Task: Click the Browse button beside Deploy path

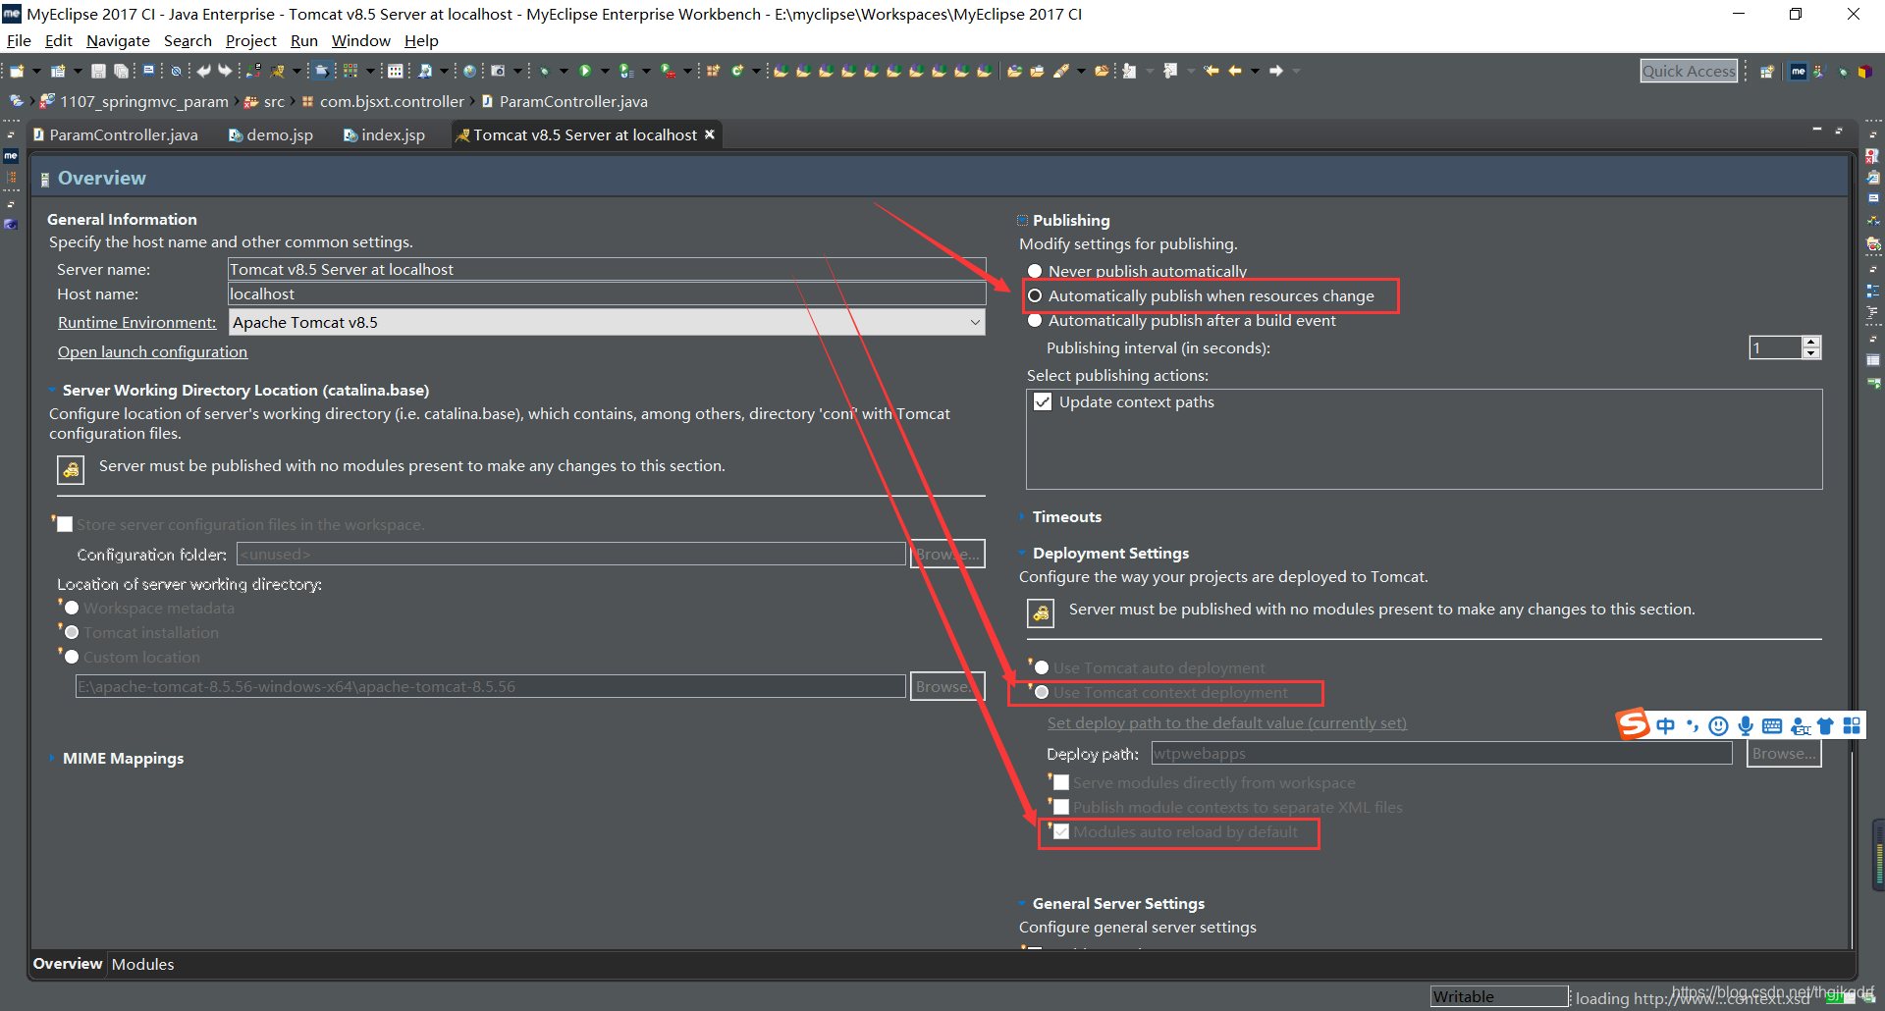Action: [x=1784, y=753]
